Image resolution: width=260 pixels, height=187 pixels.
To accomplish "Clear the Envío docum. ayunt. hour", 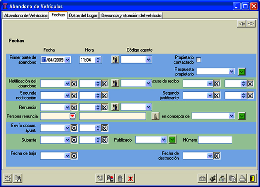I will coord(104,128).
